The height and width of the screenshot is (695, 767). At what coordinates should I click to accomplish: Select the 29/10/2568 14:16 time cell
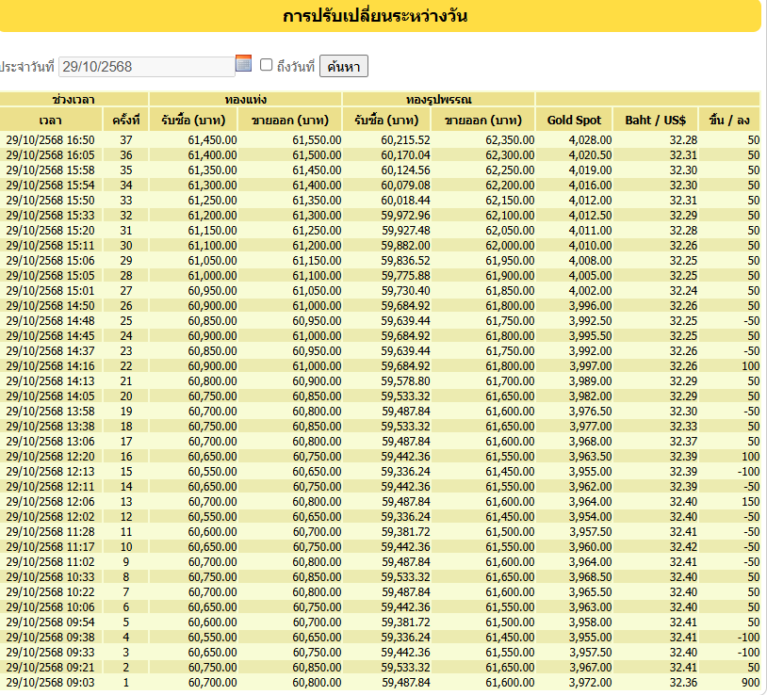click(x=50, y=366)
